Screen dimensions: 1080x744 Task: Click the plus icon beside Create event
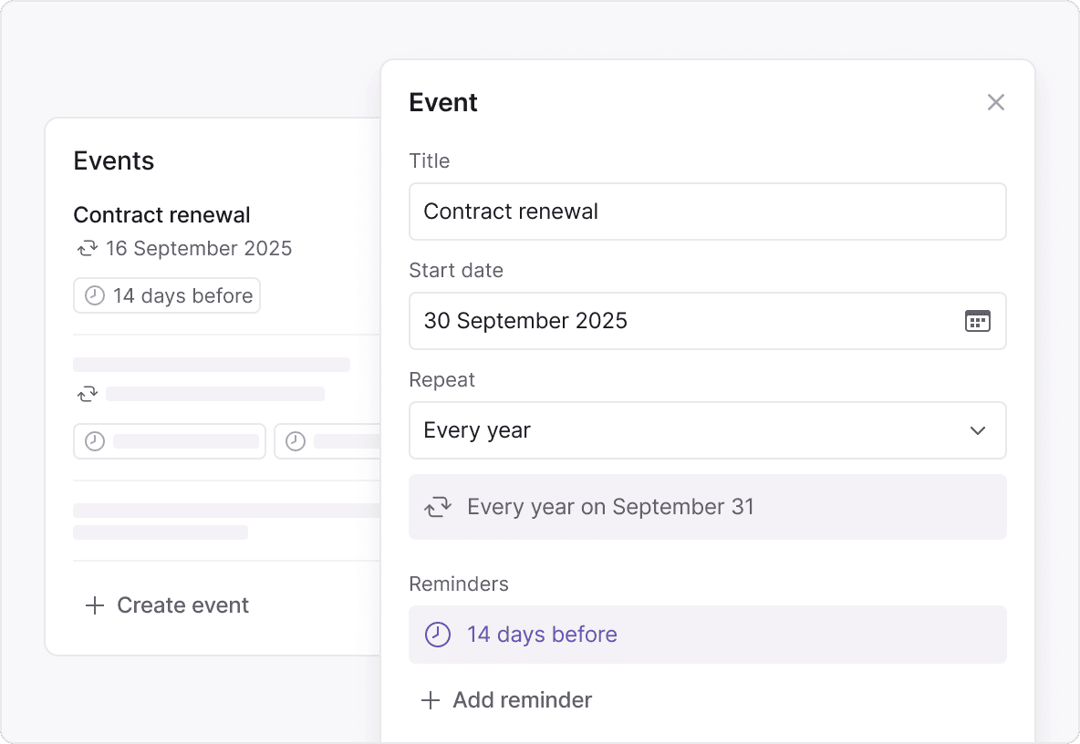coord(95,605)
